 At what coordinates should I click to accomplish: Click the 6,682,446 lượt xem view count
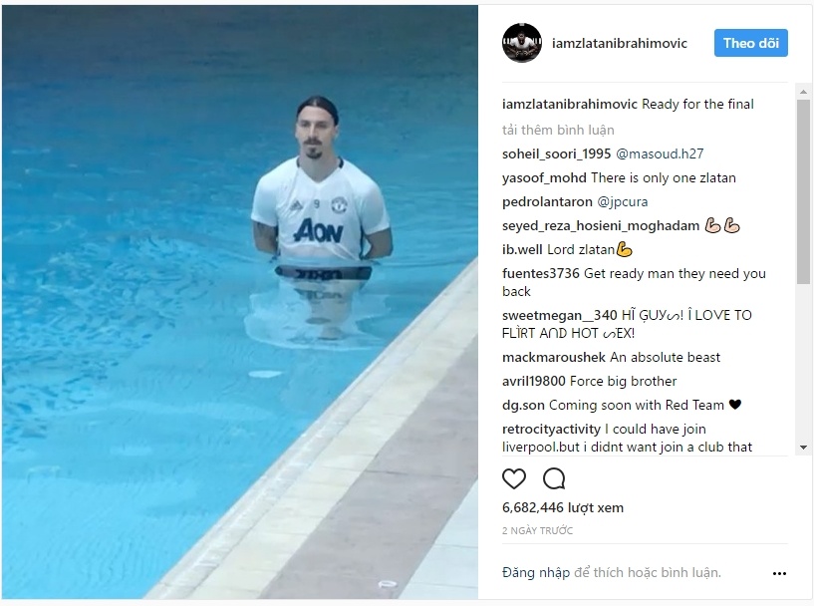click(x=563, y=508)
